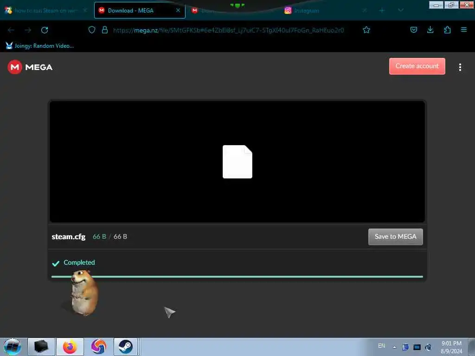Viewport: 475px width, 356px height.
Task: Click the action flag tray icon
Action: point(405,347)
